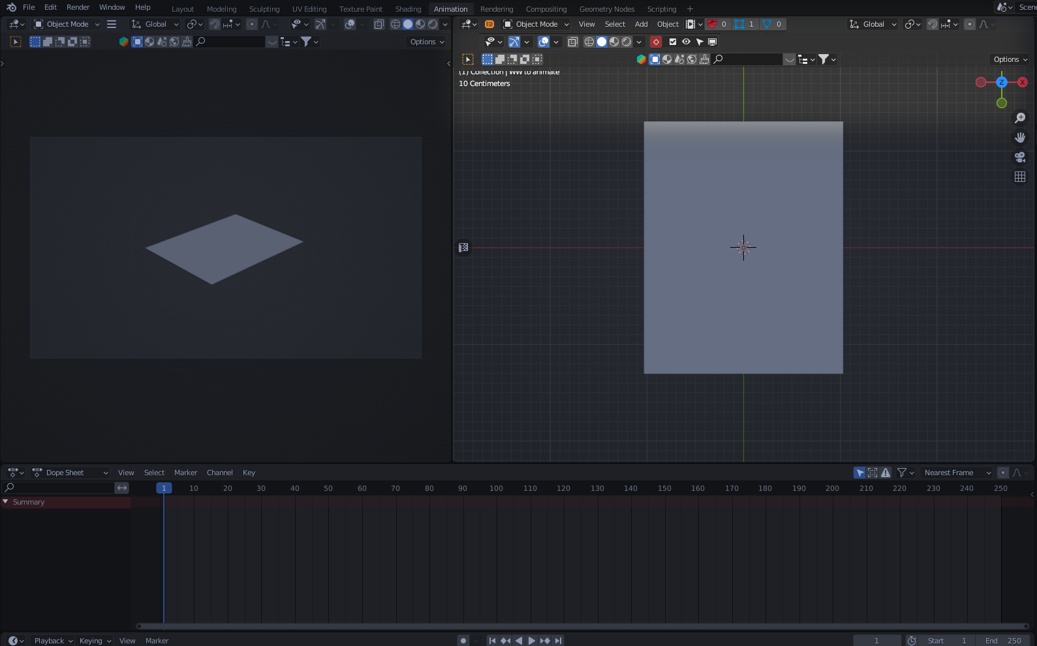Toggle the checkbox in right viewport header
Image resolution: width=1037 pixels, height=646 pixels.
(x=673, y=42)
